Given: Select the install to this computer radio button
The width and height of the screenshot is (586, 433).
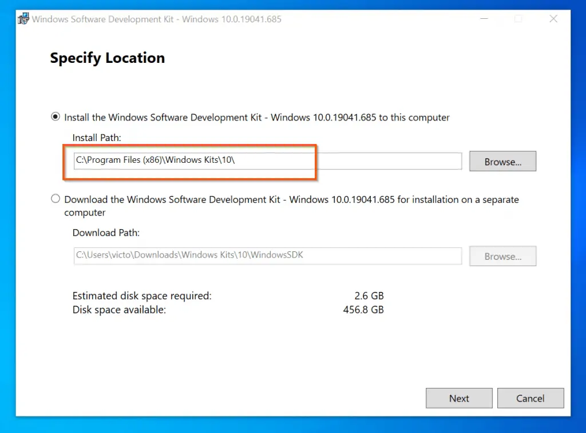Looking at the screenshot, I should tap(56, 117).
